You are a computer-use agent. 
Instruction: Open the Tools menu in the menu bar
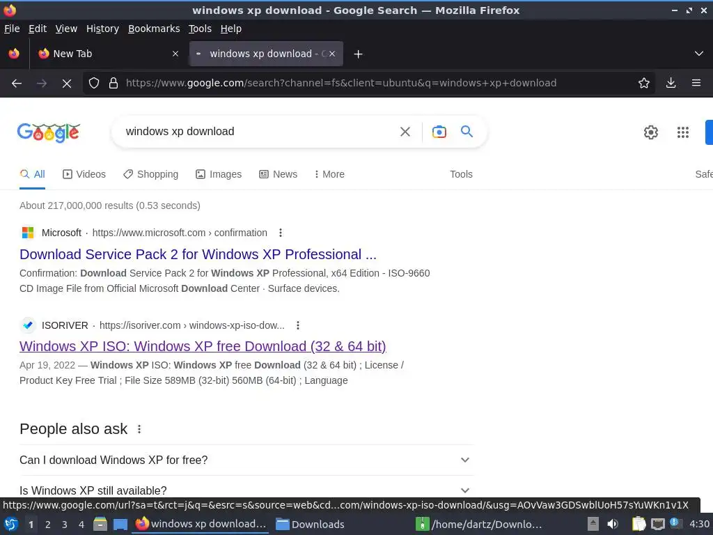pyautogui.click(x=200, y=29)
